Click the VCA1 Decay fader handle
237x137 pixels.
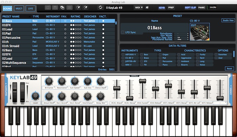[130, 98]
